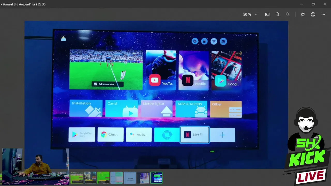Image resolution: width=331 pixels, height=186 pixels.
Task: Open the zoom percentage dropdown showing 50 %
Action: (250, 14)
